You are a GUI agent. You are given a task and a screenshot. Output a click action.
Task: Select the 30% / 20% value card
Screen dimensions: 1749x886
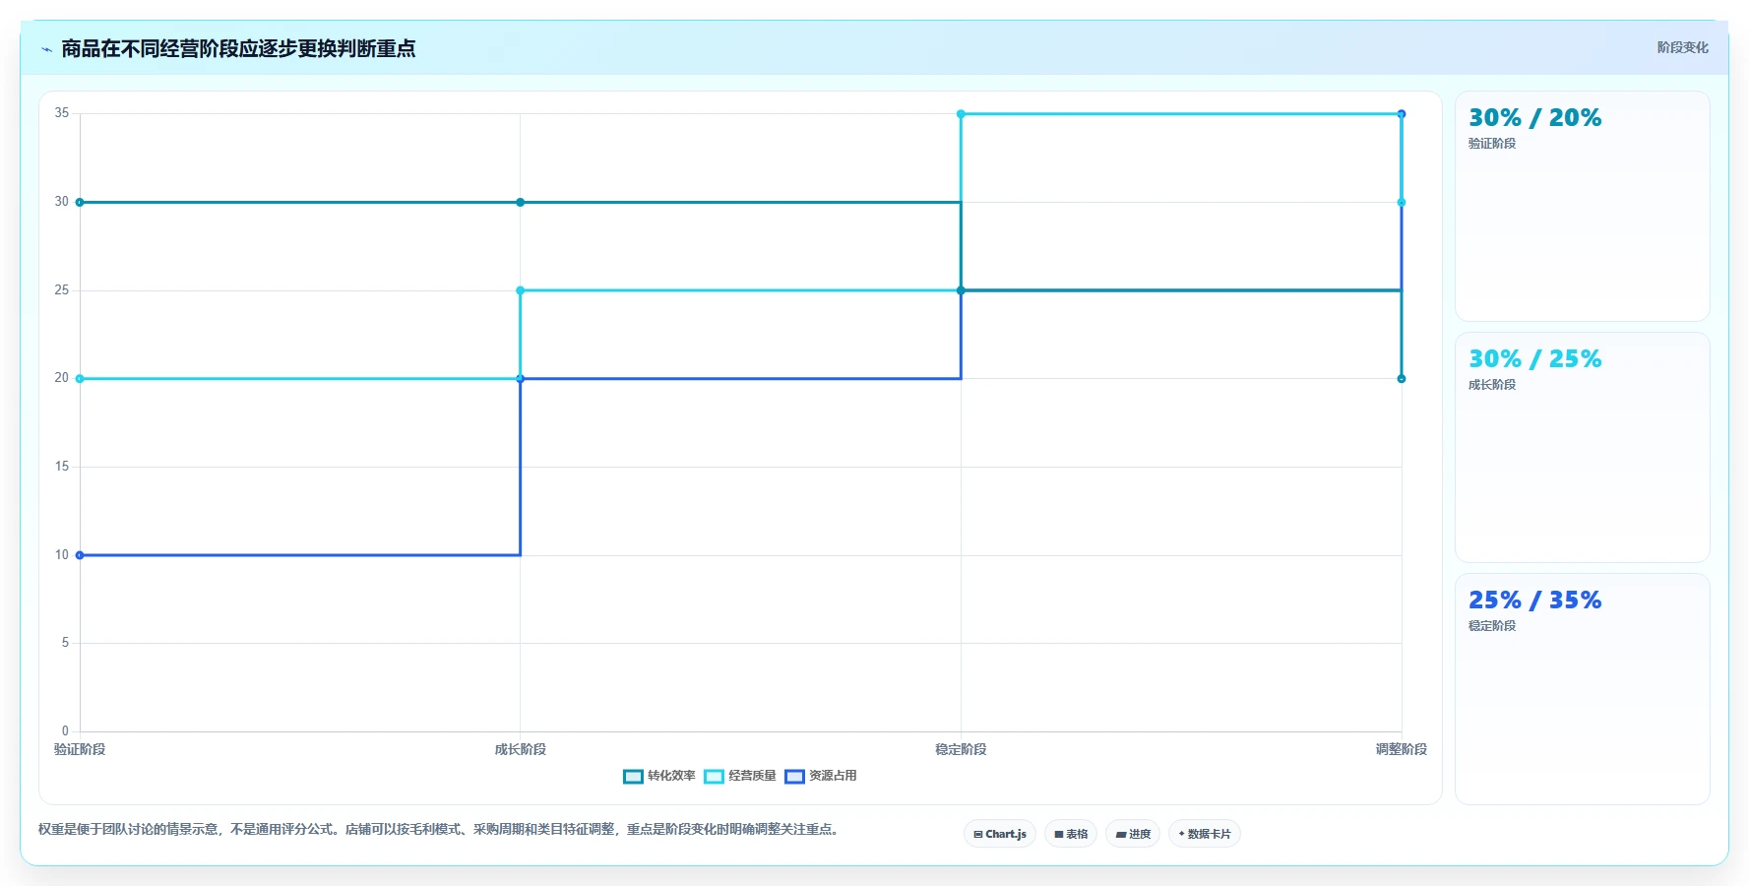click(1582, 207)
